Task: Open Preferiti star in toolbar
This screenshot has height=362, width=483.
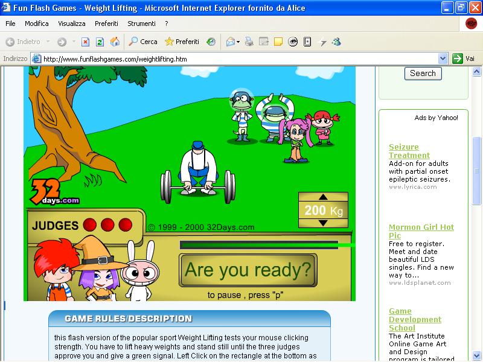Action: coord(182,42)
